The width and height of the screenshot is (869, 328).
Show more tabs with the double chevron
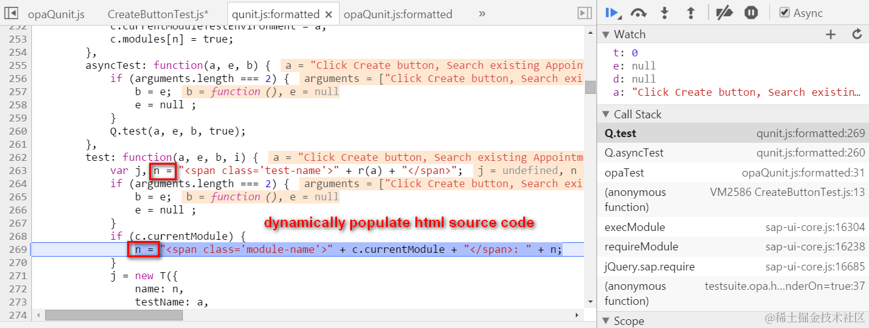point(481,13)
